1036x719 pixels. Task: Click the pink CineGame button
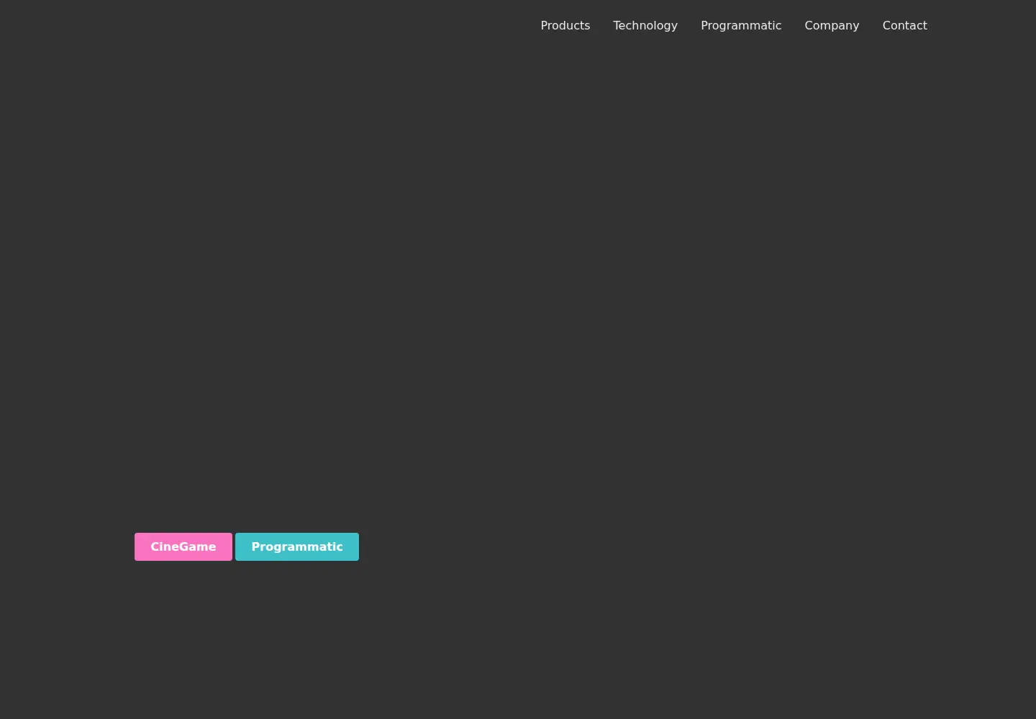[x=183, y=546]
